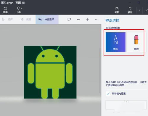The height and width of the screenshot is (116, 148).
Task: Select the 删除 remove eraser tool
Action: point(136,42)
